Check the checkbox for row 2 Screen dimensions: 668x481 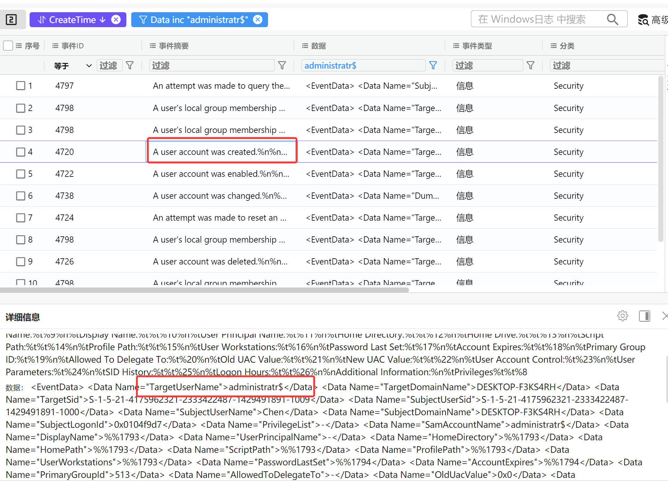(21, 108)
